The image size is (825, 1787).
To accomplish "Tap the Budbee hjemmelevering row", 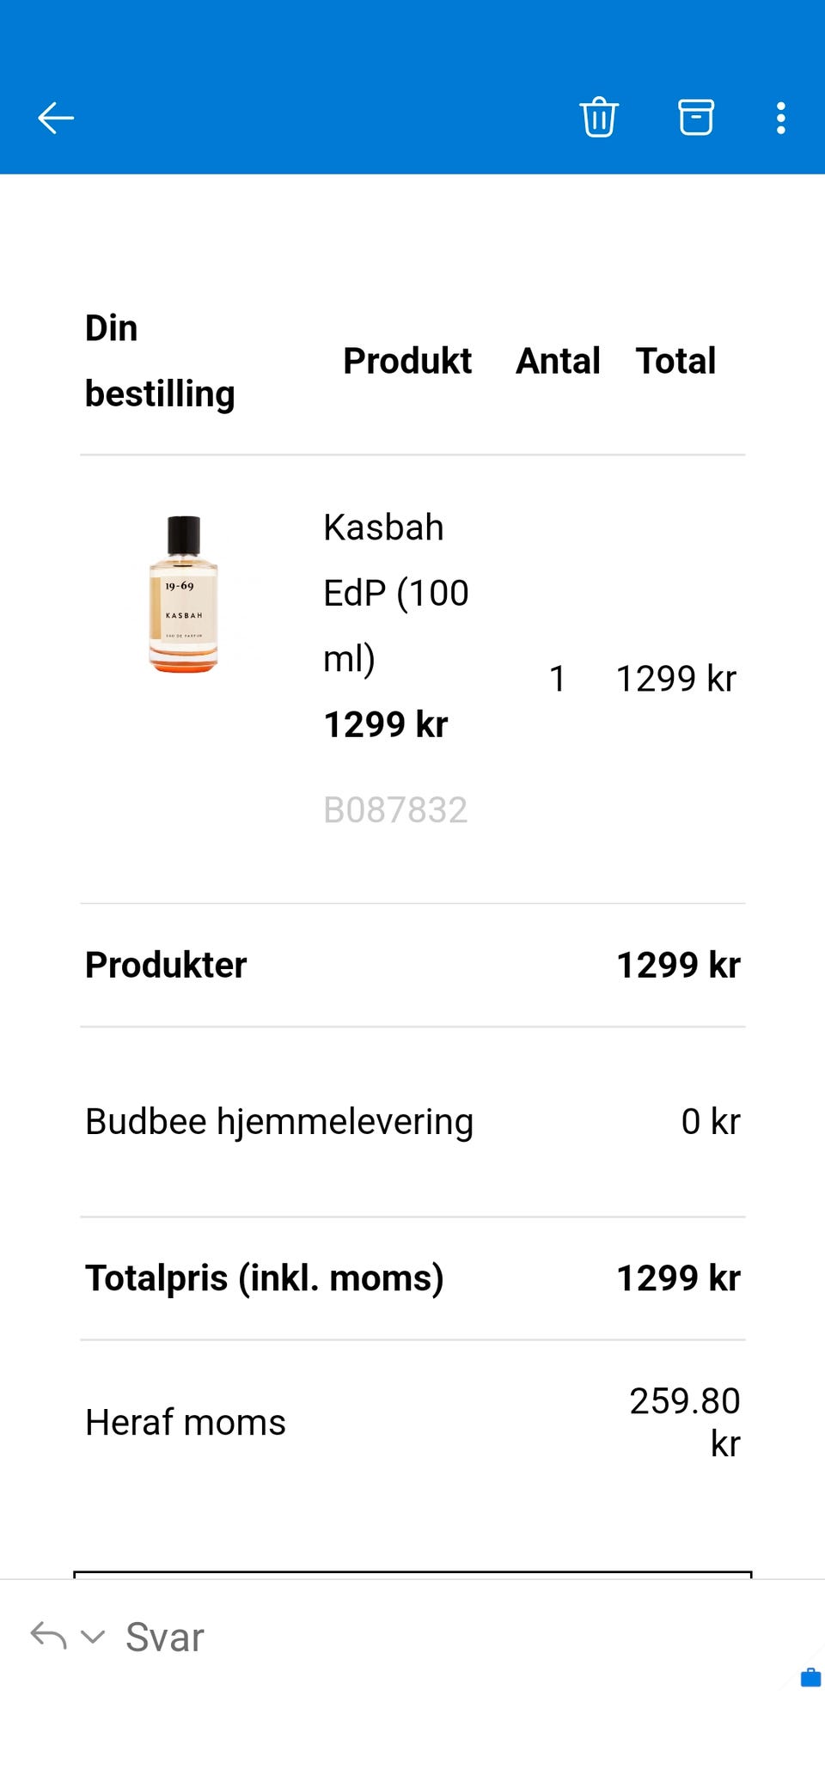I will pyautogui.click(x=412, y=1121).
